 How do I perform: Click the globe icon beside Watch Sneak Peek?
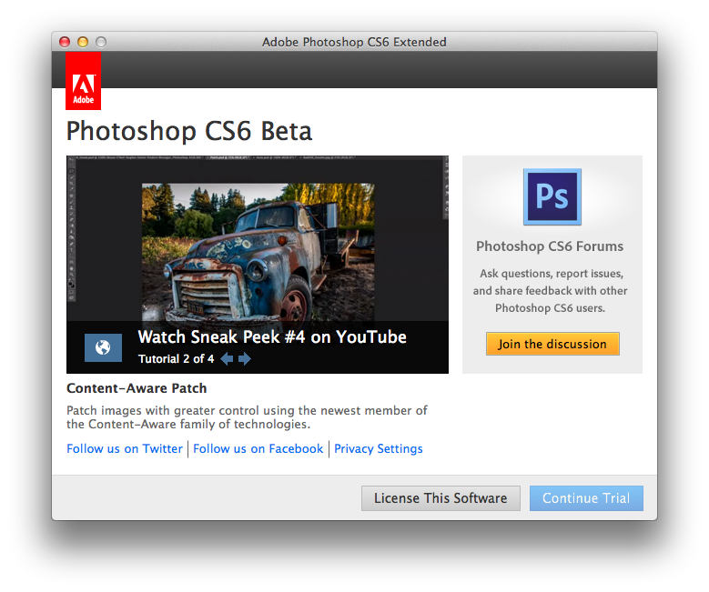point(103,347)
